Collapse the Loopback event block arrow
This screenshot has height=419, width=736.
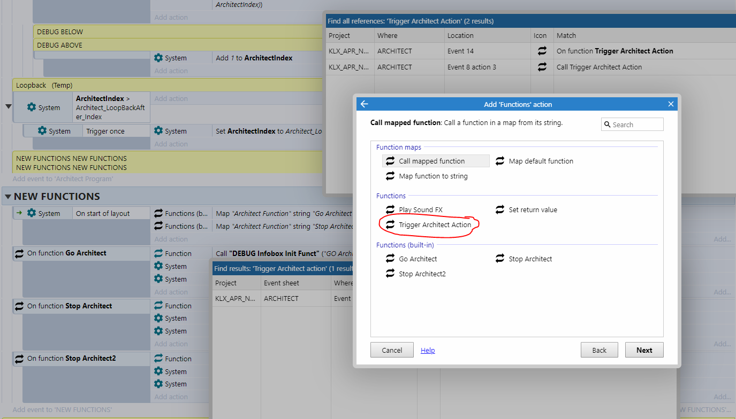(8, 106)
